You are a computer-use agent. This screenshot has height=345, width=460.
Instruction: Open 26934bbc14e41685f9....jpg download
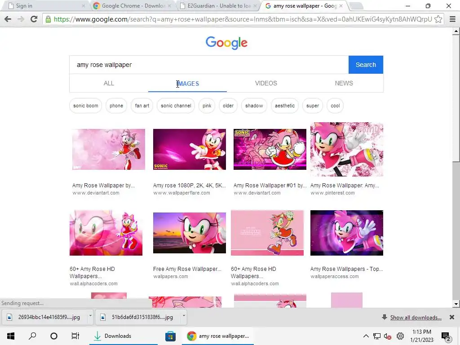pyautogui.click(x=44, y=317)
